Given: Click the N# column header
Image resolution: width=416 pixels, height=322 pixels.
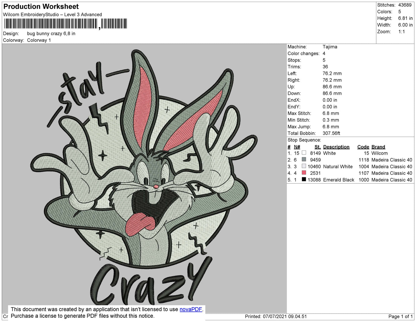Looking at the screenshot, I should click(297, 147).
